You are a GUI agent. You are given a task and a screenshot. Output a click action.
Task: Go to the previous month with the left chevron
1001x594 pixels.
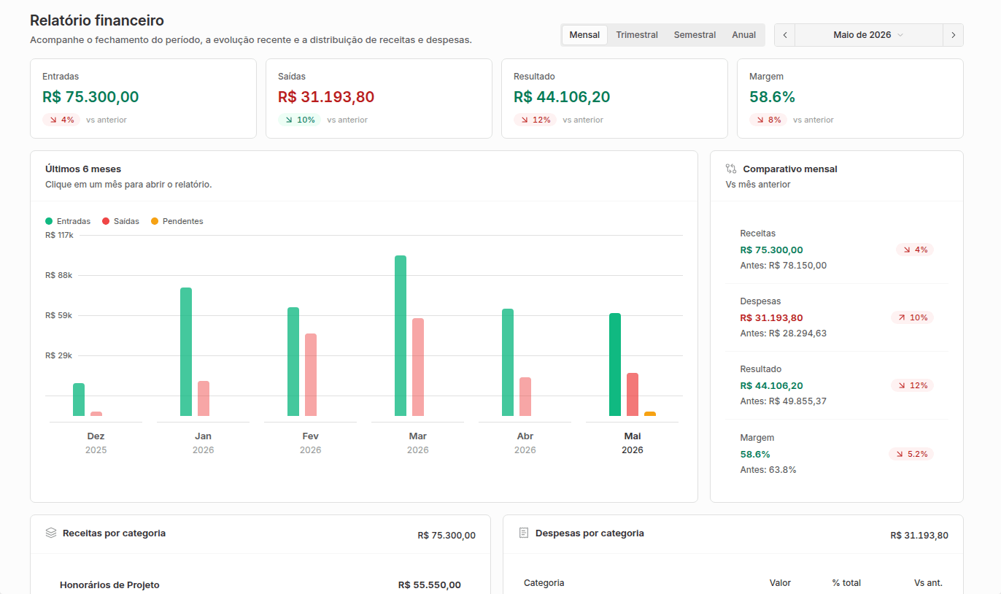pos(785,35)
